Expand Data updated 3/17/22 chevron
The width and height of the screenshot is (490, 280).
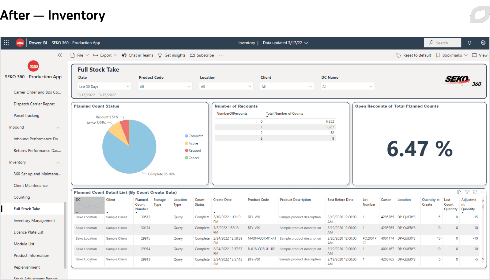point(307,43)
